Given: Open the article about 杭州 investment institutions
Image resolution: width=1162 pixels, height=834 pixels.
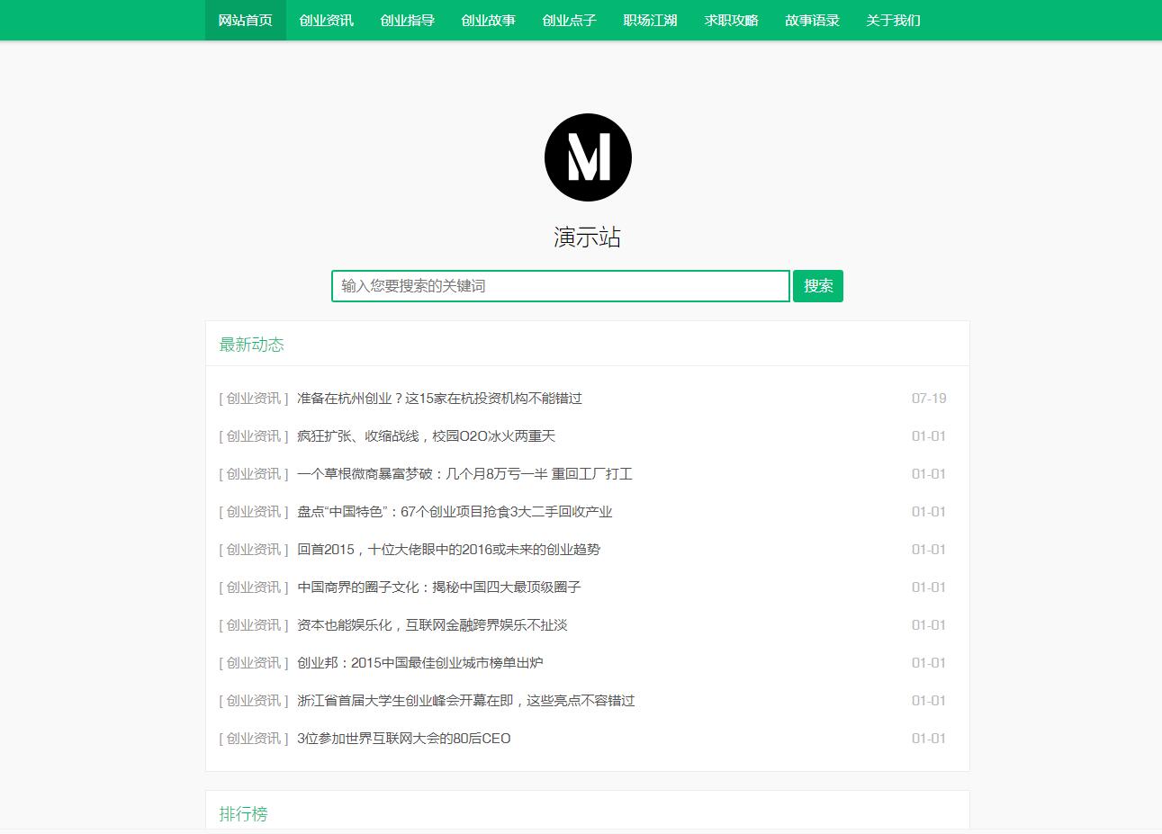Looking at the screenshot, I should click(x=438, y=398).
